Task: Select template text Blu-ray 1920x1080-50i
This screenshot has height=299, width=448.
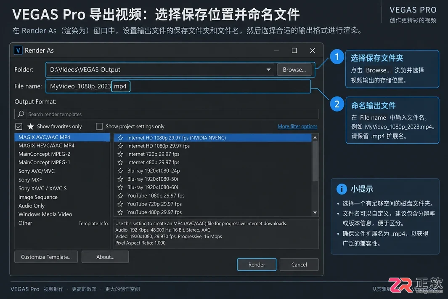Action: [x=153, y=179]
